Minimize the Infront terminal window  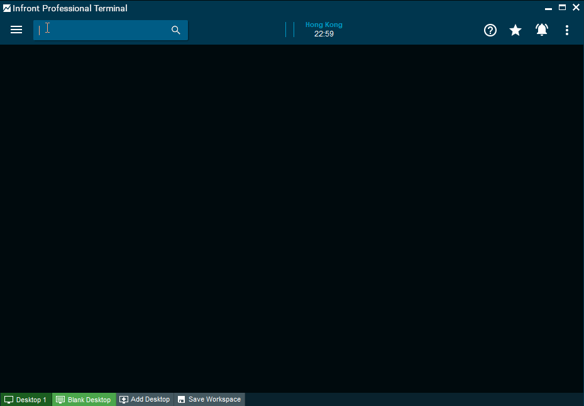pyautogui.click(x=549, y=8)
